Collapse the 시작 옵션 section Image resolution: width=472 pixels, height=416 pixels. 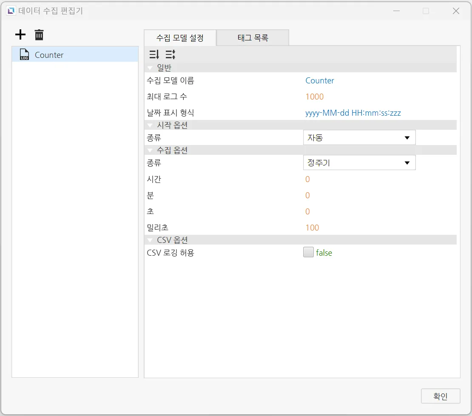(150, 125)
